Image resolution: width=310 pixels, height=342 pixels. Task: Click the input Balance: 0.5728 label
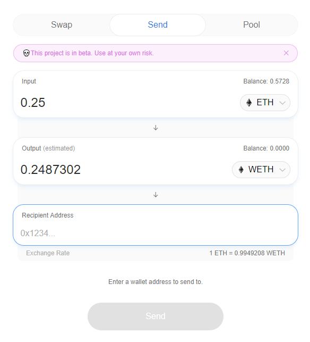266,81
